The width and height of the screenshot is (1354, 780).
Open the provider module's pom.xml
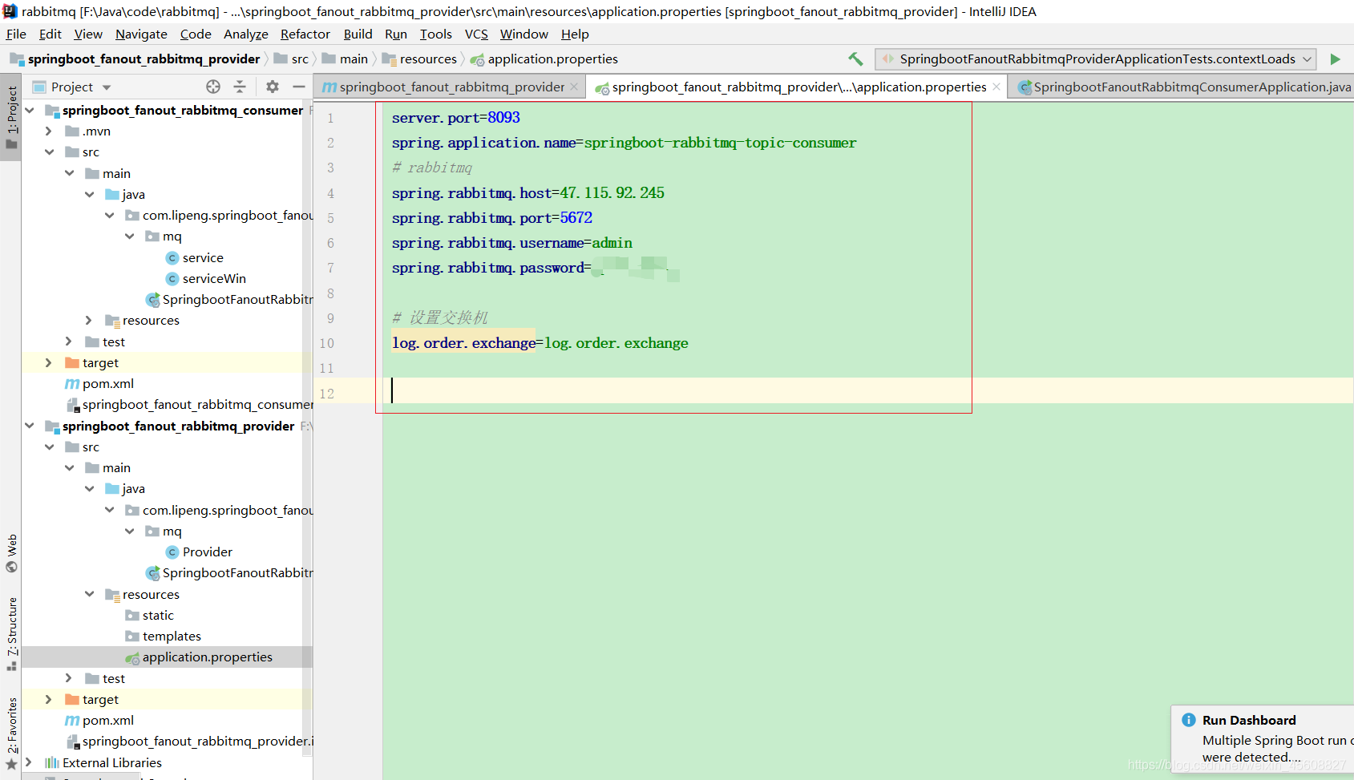tap(108, 720)
